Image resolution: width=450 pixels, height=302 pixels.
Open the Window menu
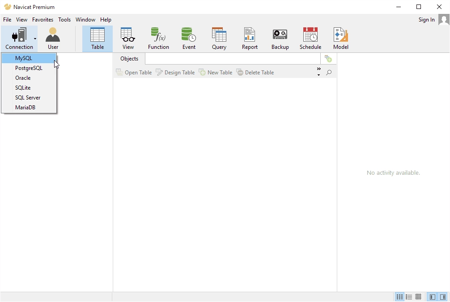tap(85, 20)
